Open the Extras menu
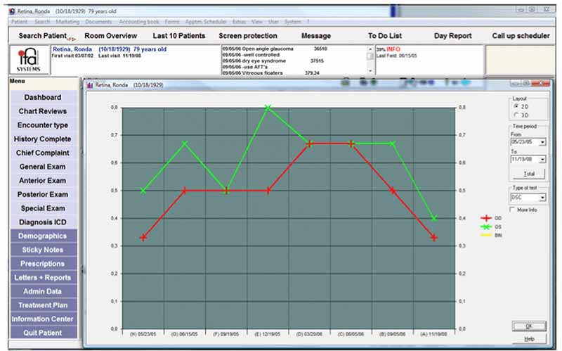 click(x=239, y=22)
